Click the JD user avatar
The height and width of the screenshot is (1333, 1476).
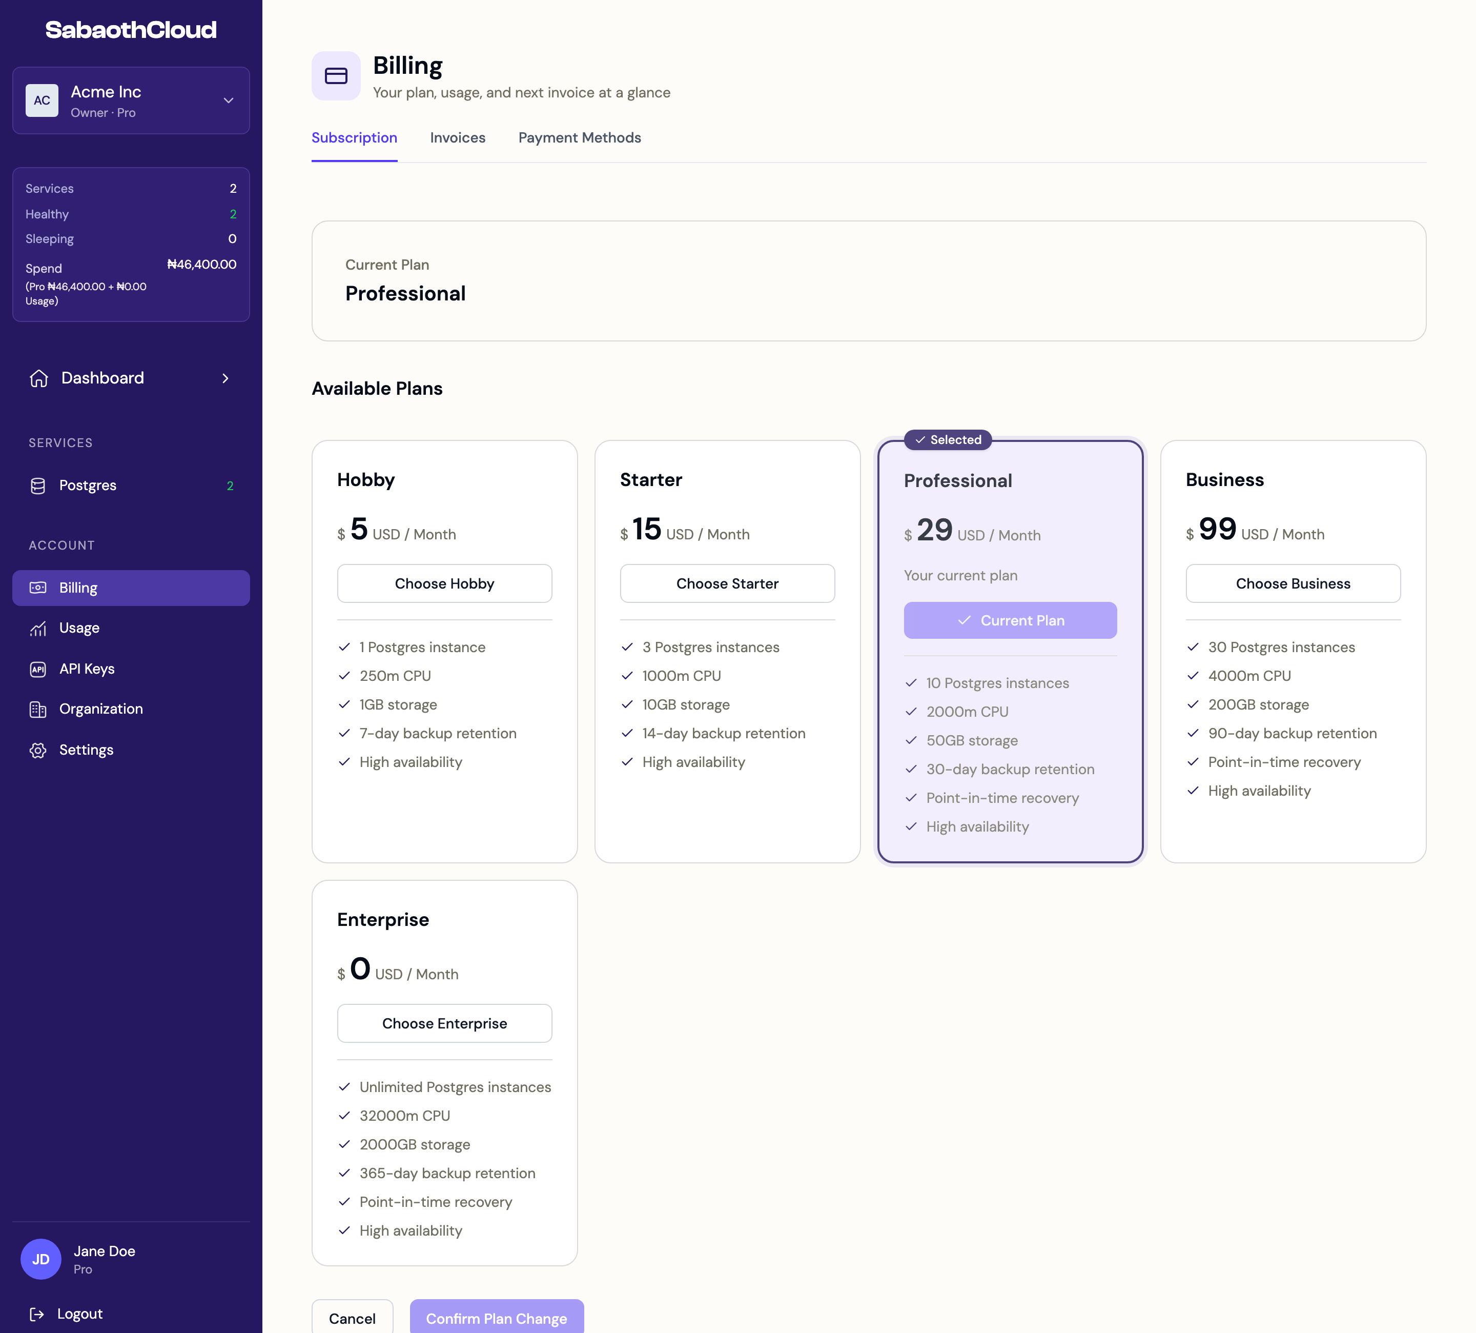pyautogui.click(x=41, y=1259)
